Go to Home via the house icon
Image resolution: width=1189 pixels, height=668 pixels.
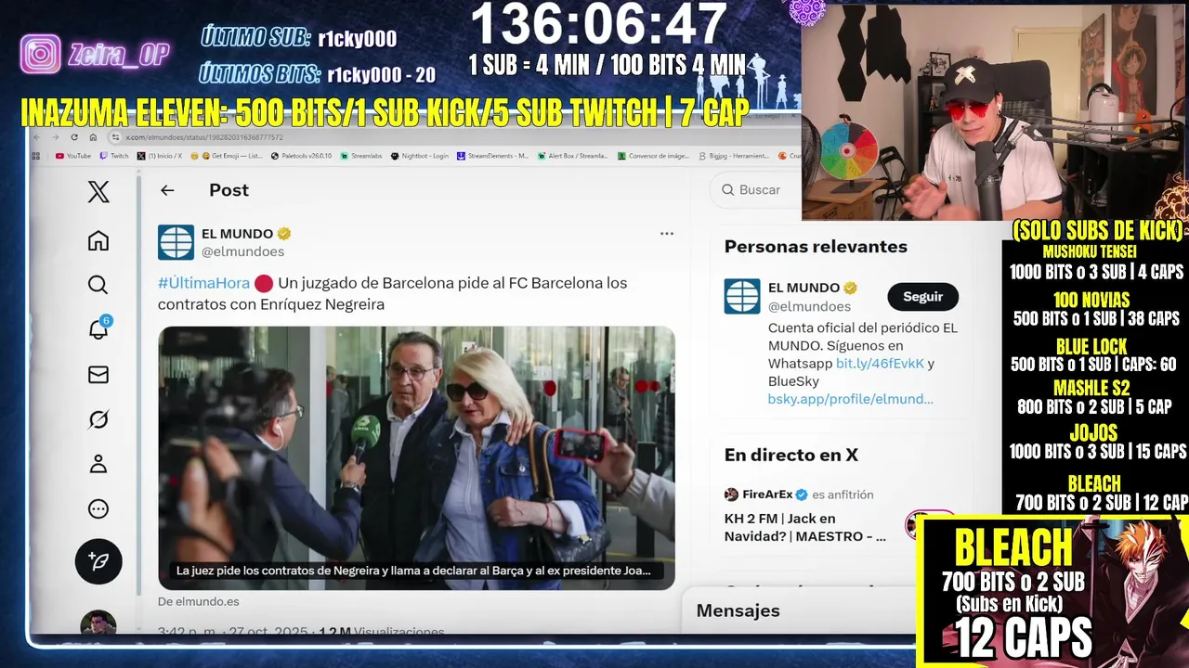98,241
